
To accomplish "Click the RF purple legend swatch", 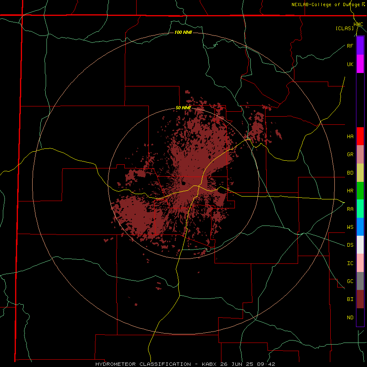I will click(x=360, y=46).
